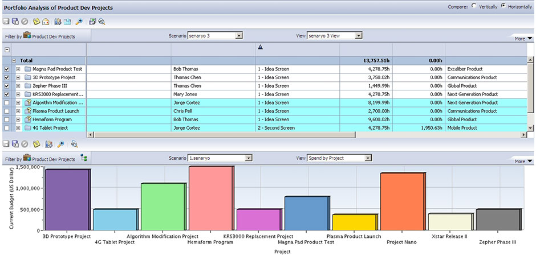The height and width of the screenshot is (256, 536).
Task: Click the purple 3D Prototype Project bar
Action: [x=67, y=199]
